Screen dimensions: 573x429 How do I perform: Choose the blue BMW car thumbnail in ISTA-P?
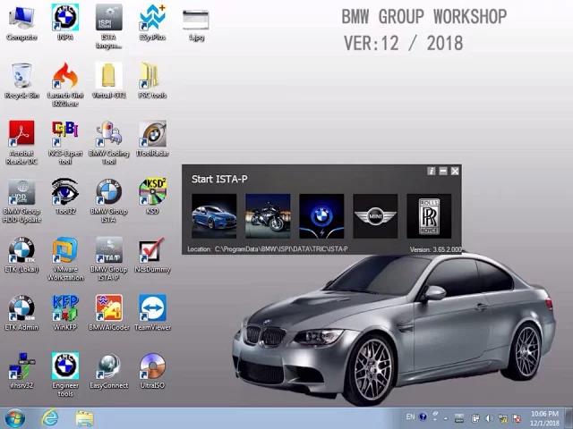point(214,216)
